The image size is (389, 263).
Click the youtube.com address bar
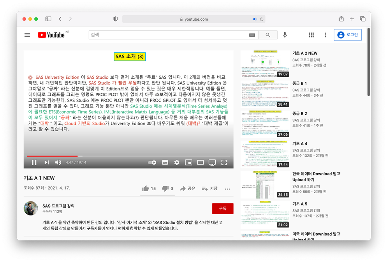point(194,19)
